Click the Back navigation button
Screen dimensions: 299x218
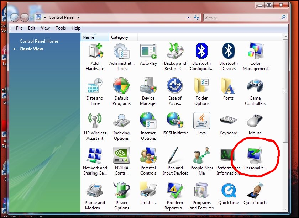point(15,17)
